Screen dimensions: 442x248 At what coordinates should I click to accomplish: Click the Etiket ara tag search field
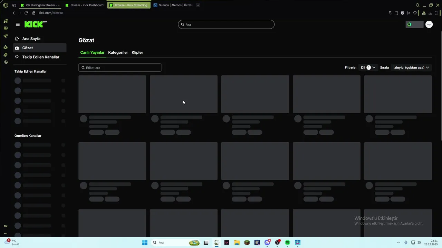click(120, 68)
